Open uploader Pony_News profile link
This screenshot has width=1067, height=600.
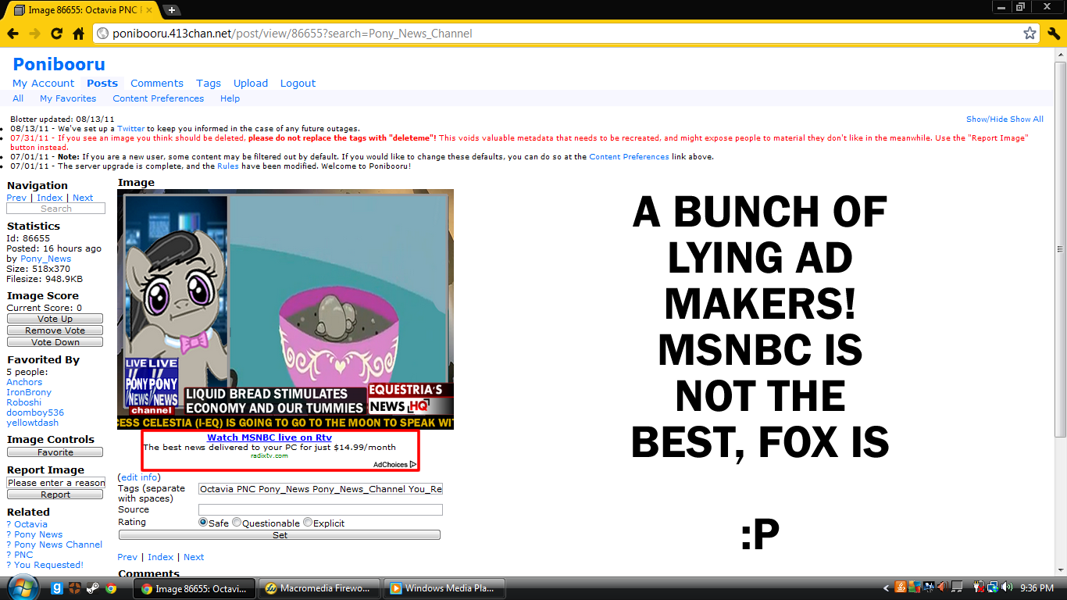pyautogui.click(x=46, y=259)
